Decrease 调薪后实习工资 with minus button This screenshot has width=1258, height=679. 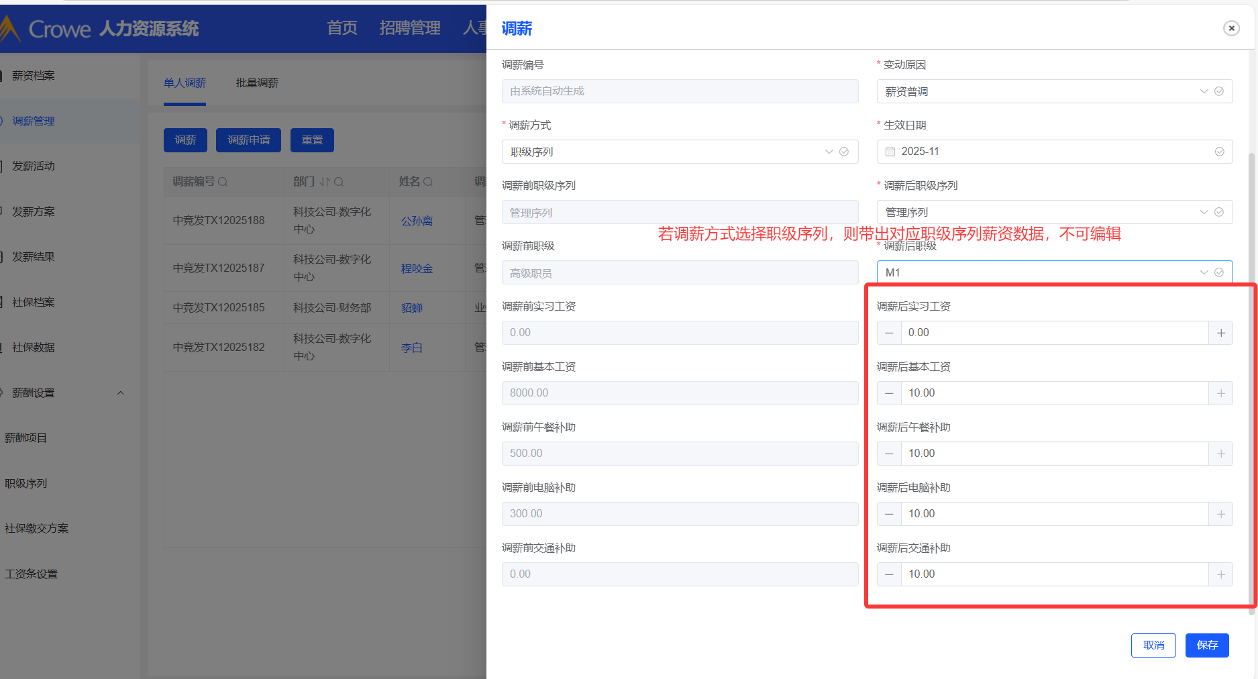[x=889, y=333]
